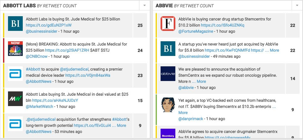Open the AbbVie column dropdown menu
Screen dimensions: 303x140
pyautogui.click(x=297, y=6)
